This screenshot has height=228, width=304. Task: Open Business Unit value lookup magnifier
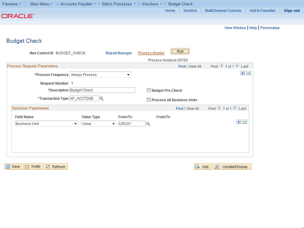pos(148,124)
